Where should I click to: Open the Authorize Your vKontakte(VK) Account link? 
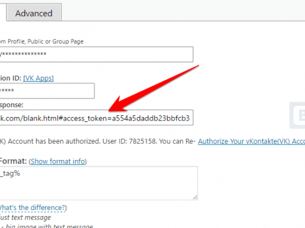tap(251, 141)
